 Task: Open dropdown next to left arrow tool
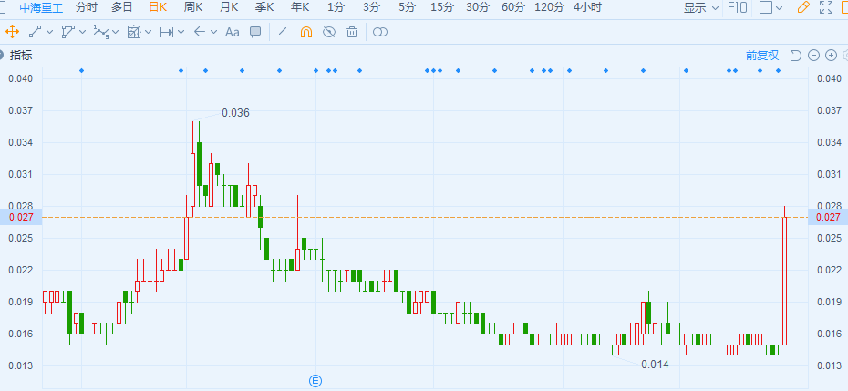tap(213, 33)
